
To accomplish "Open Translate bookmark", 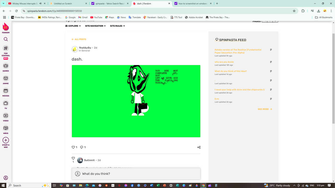I will 135,17.
